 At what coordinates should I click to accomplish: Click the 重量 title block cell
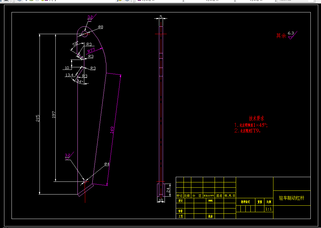260,202
